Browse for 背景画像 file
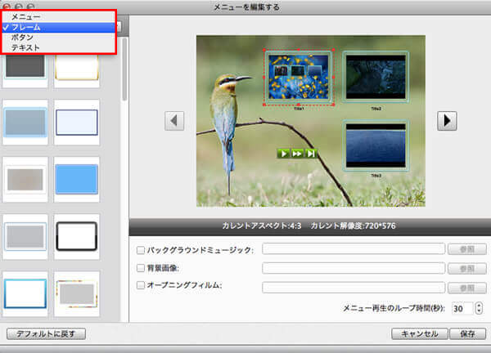The width and height of the screenshot is (491, 353). point(467,268)
